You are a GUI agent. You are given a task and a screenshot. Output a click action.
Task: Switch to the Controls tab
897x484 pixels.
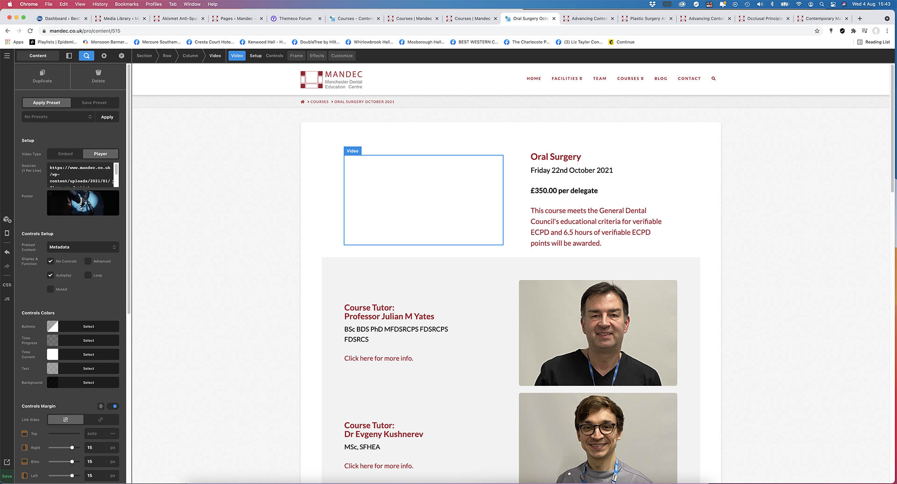(274, 56)
